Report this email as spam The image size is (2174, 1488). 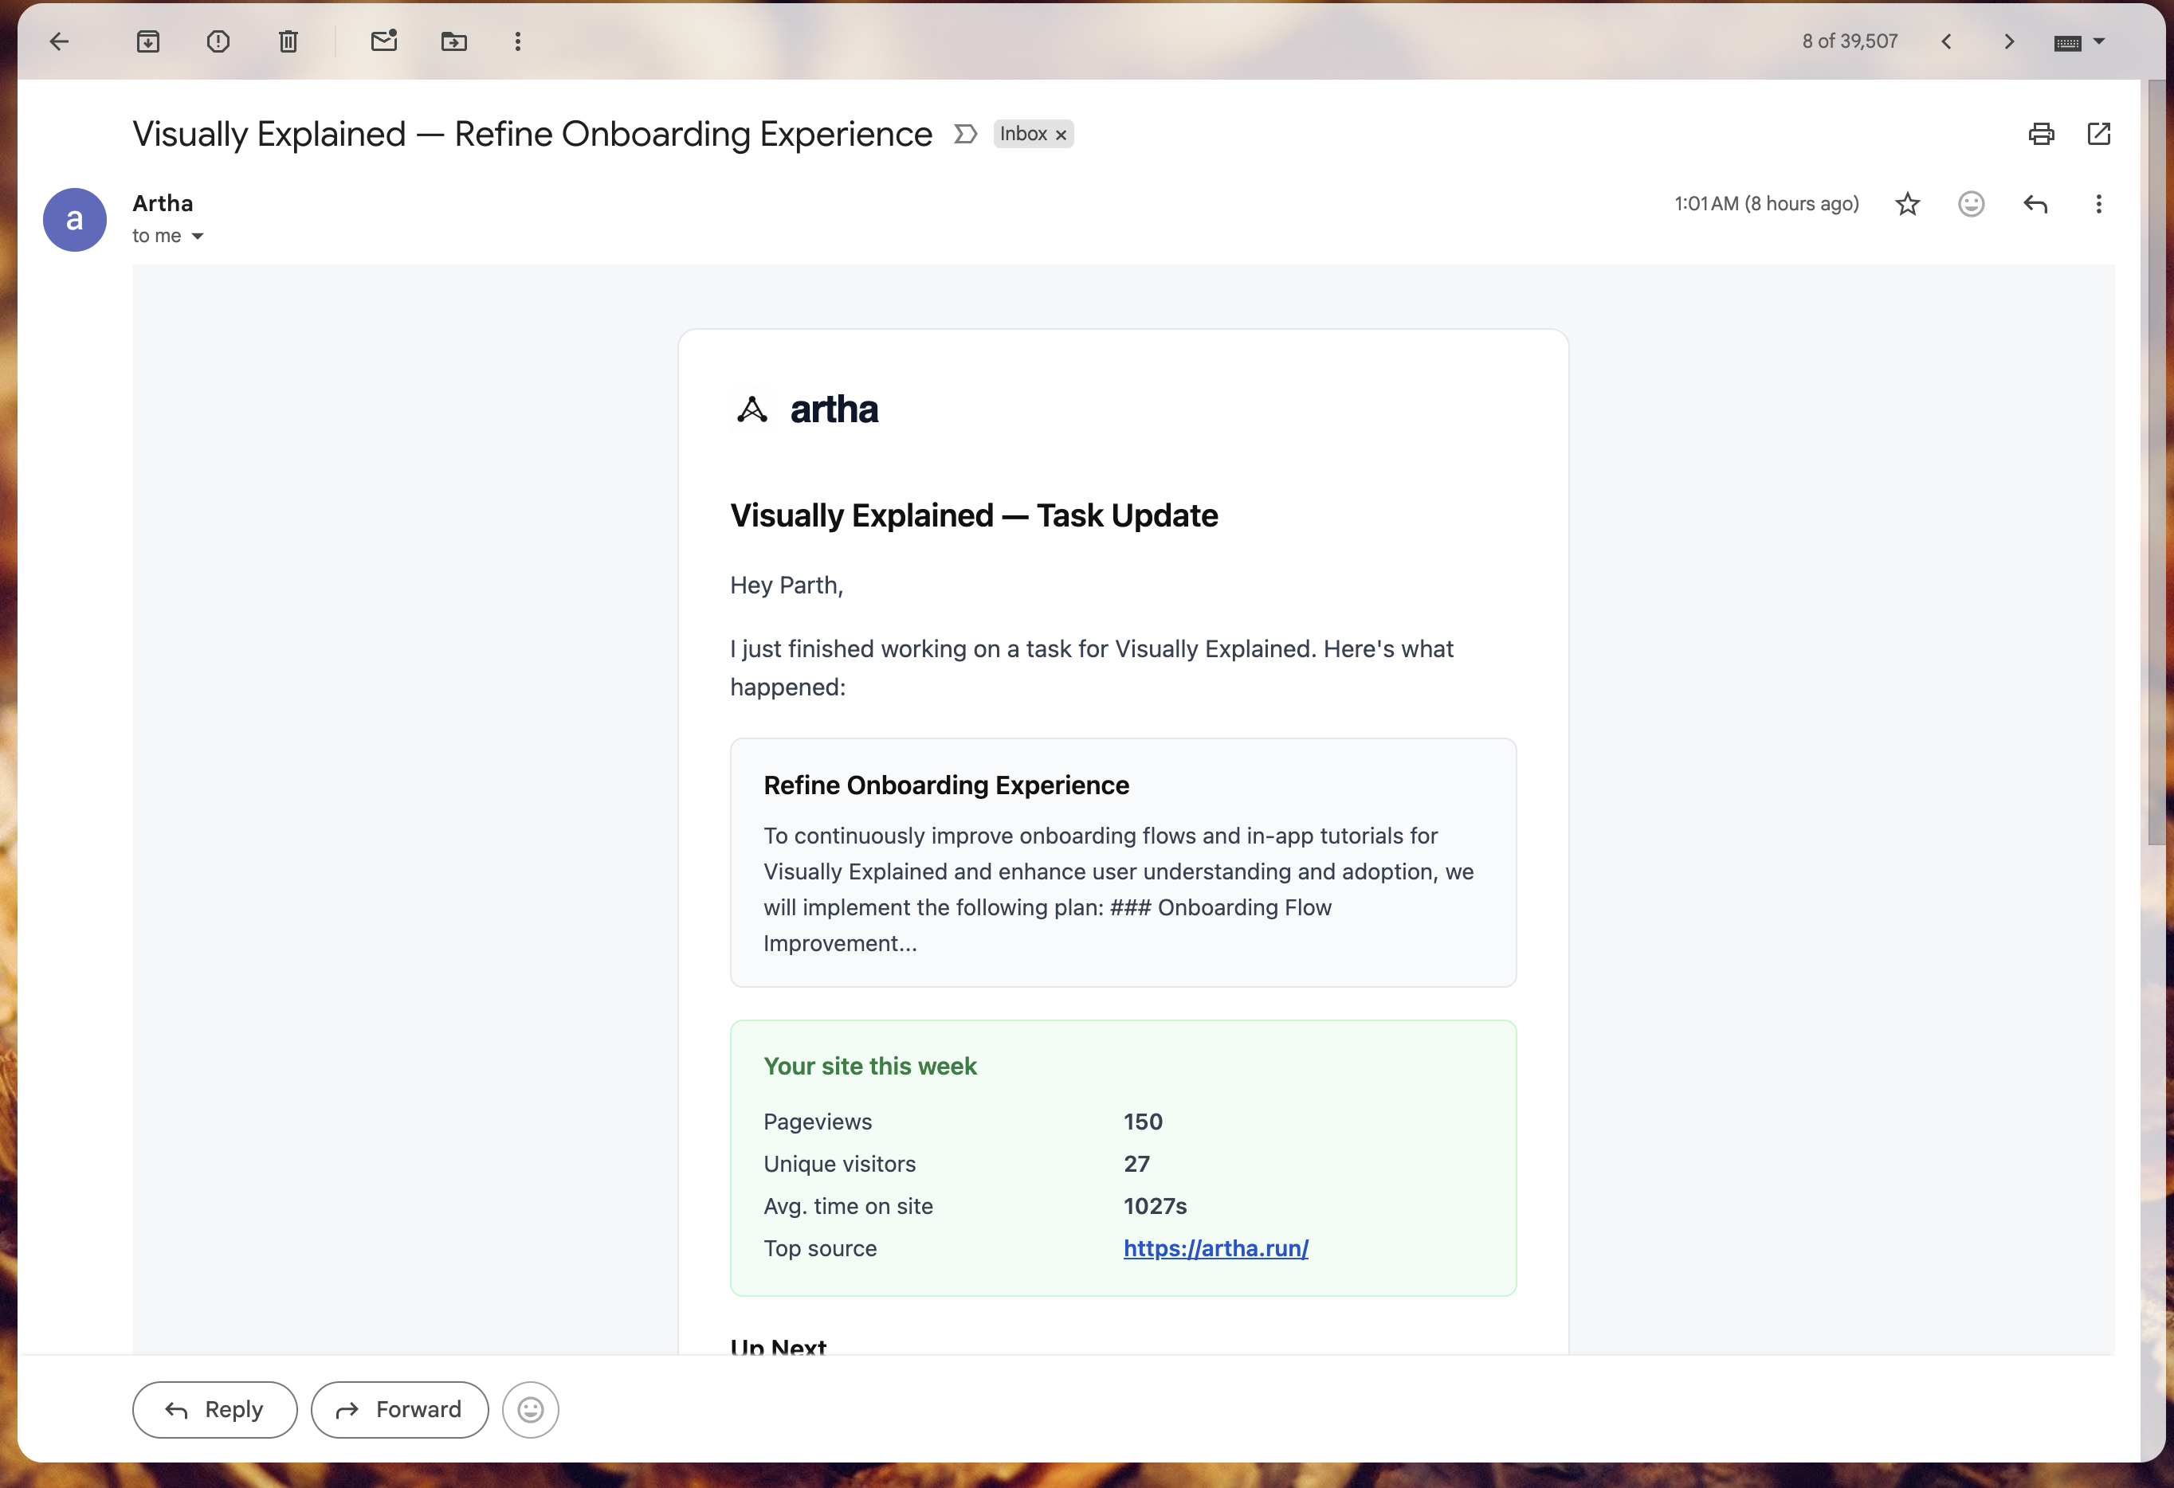point(218,41)
